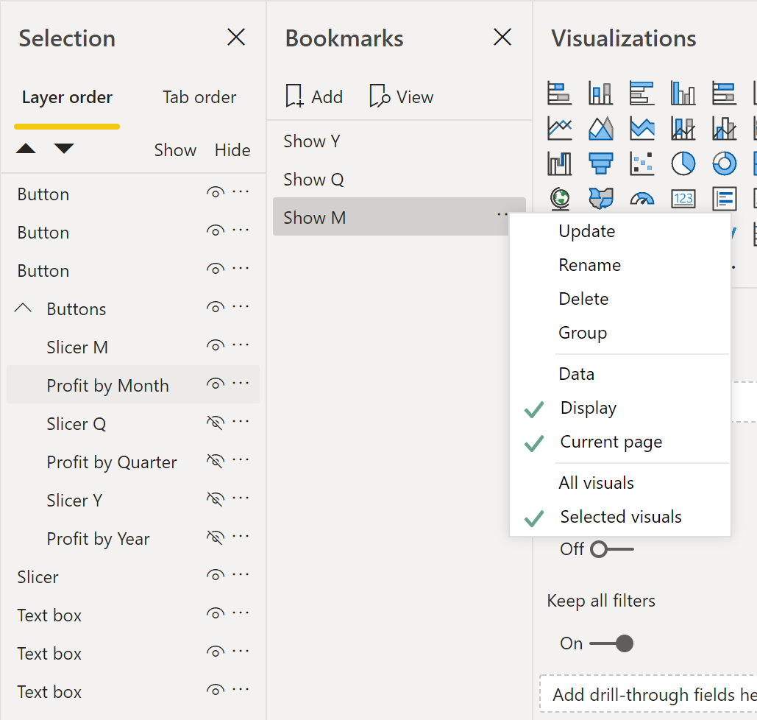This screenshot has height=720, width=757.
Task: Show the hidden Profit by Quarter layer
Action: pos(216,461)
